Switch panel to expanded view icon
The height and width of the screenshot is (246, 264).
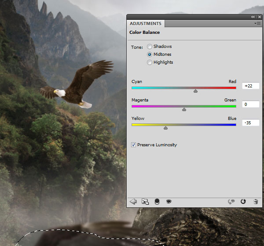click(145, 202)
